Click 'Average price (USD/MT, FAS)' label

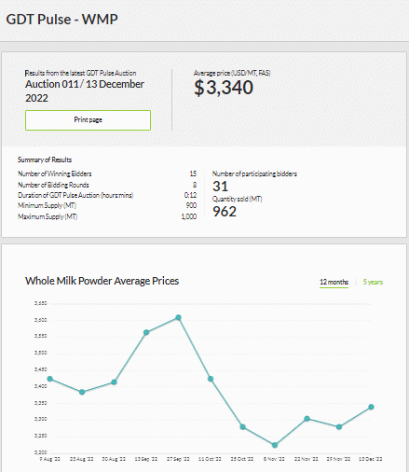(232, 73)
